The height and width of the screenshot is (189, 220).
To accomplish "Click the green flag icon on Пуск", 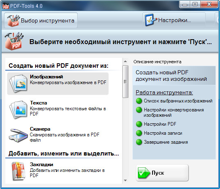I will (x=144, y=173).
